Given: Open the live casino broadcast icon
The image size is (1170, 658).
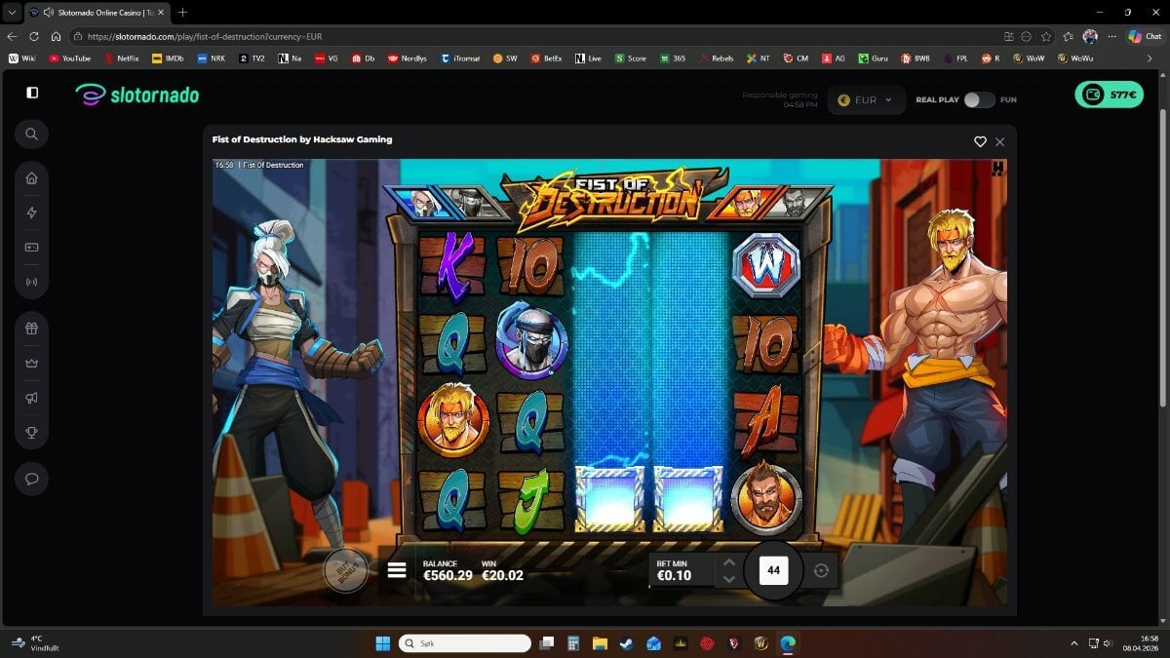Looking at the screenshot, I should pyautogui.click(x=32, y=283).
